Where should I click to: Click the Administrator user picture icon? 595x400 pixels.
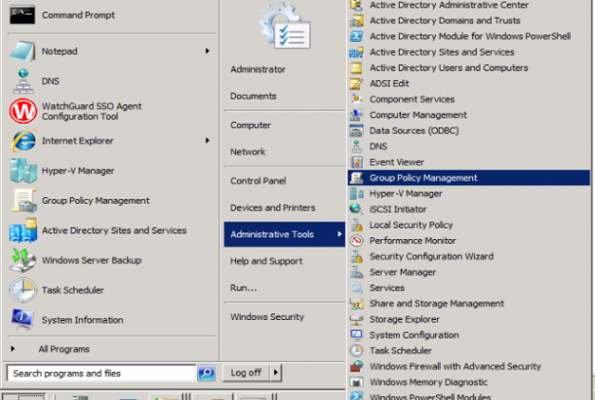[x=285, y=26]
